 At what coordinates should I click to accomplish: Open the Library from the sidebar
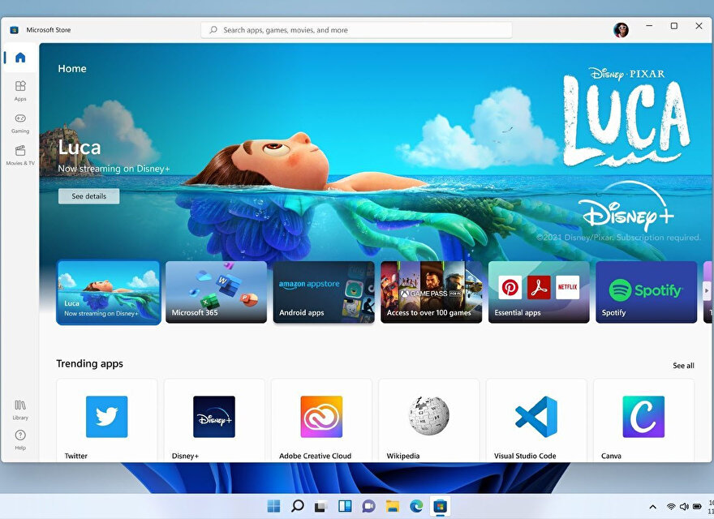[20, 409]
